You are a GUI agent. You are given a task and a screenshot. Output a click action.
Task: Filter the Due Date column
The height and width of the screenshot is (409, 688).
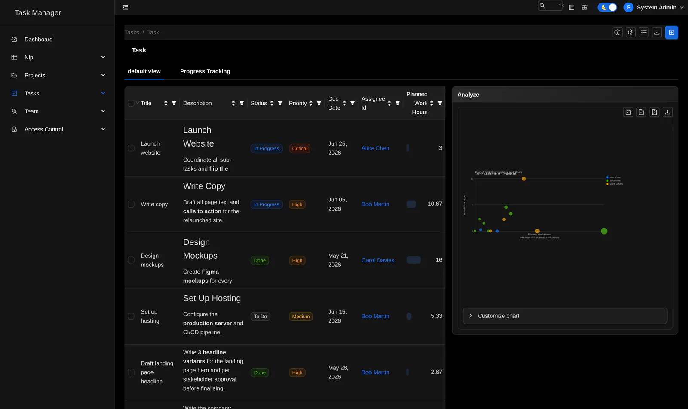353,103
